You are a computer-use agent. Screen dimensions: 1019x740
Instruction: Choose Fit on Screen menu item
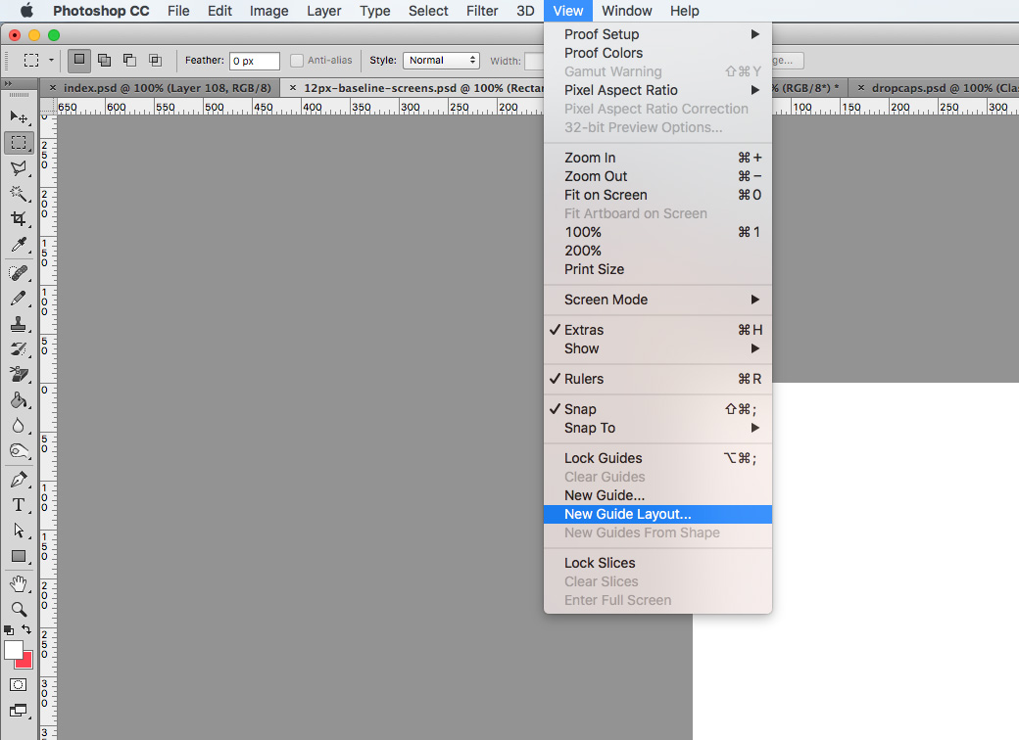point(657,195)
